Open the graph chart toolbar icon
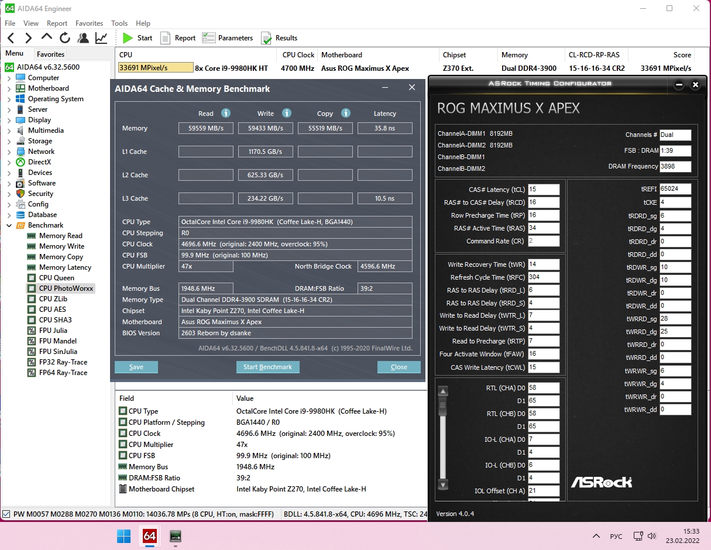The height and width of the screenshot is (550, 711). (101, 38)
